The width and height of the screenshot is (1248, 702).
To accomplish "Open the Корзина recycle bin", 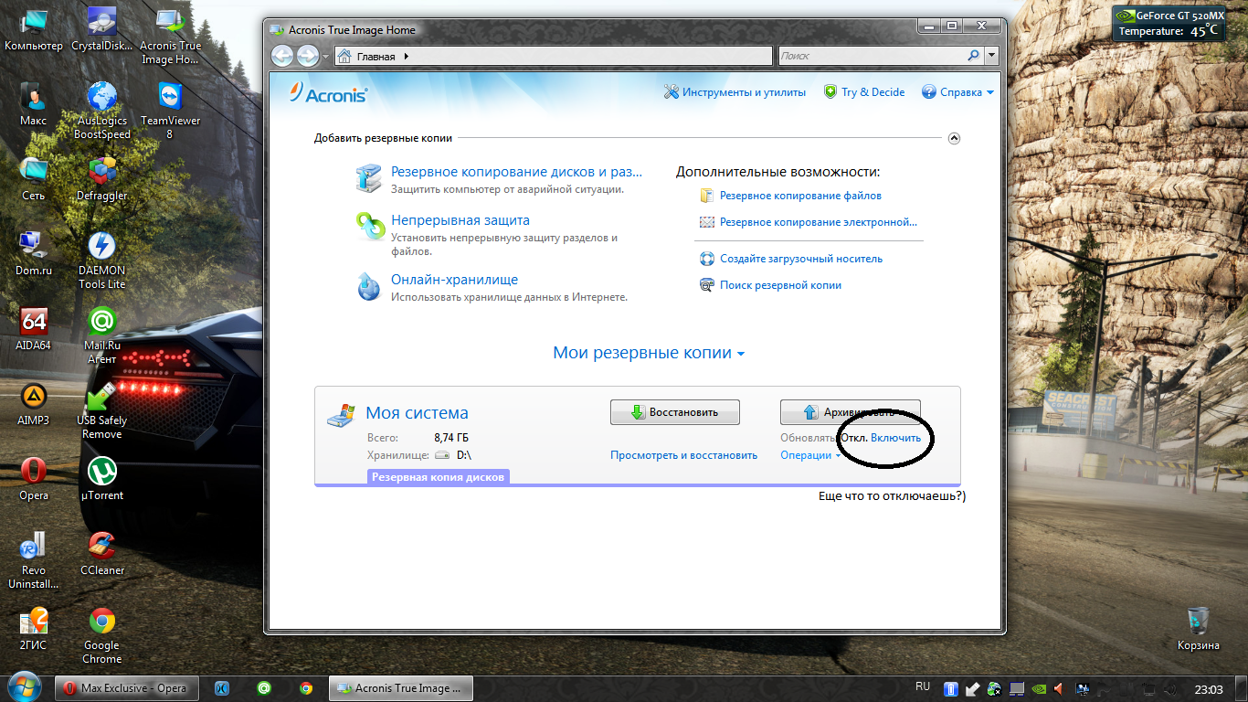I will pyautogui.click(x=1199, y=629).
